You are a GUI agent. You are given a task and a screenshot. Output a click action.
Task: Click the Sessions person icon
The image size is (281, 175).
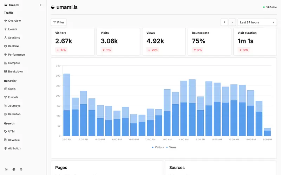click(x=5, y=38)
